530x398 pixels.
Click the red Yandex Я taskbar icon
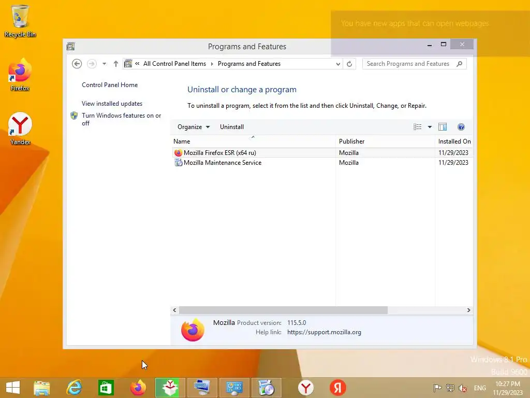click(337, 388)
